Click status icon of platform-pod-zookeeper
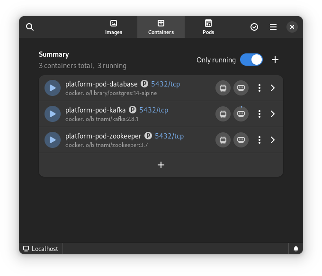The image size is (322, 276). pyautogui.click(x=53, y=140)
